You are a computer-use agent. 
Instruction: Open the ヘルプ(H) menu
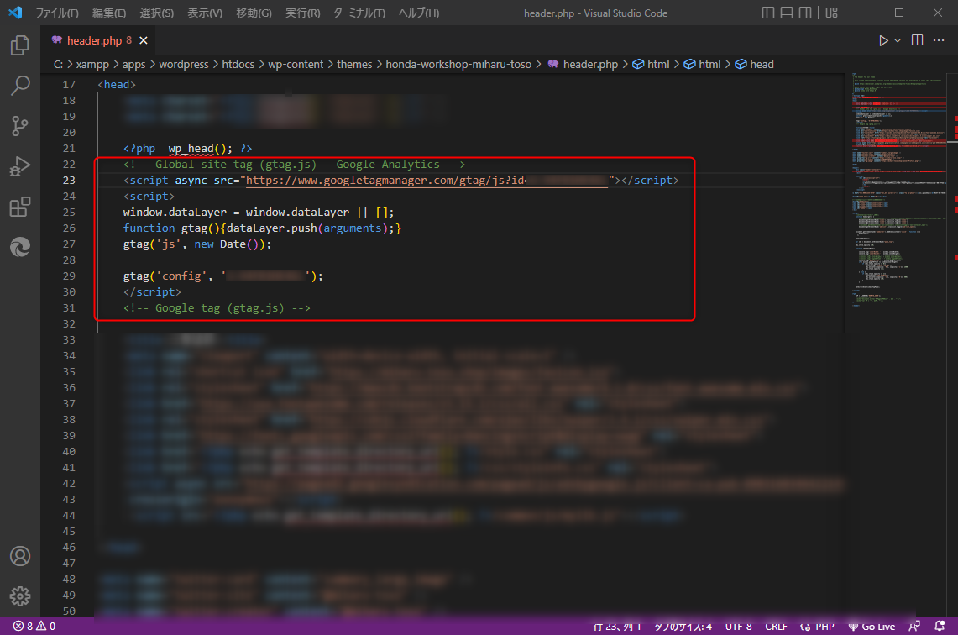418,13
